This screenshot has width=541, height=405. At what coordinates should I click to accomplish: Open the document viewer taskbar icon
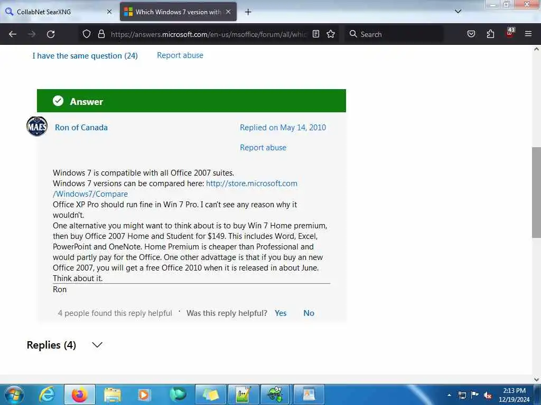point(309,394)
